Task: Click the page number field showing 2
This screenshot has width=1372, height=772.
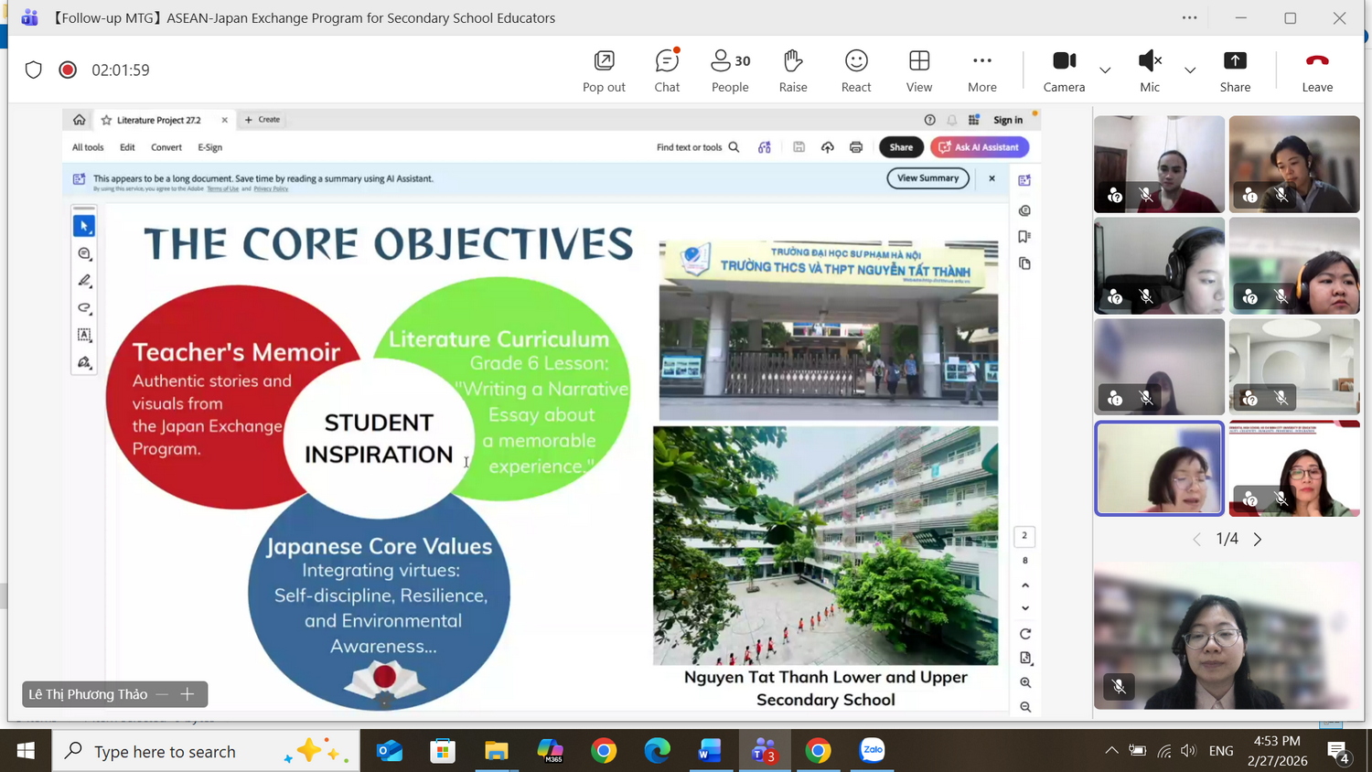Action: [1024, 535]
